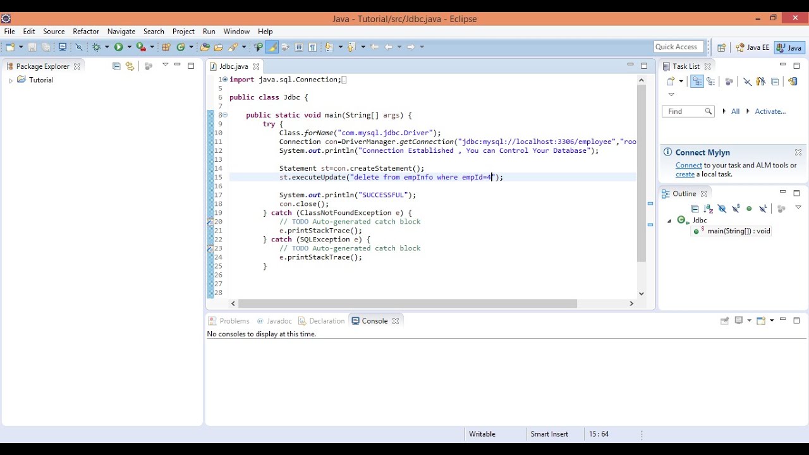
Task: Toggle Mark Occurrences highlighter icon
Action: pyautogui.click(x=272, y=47)
